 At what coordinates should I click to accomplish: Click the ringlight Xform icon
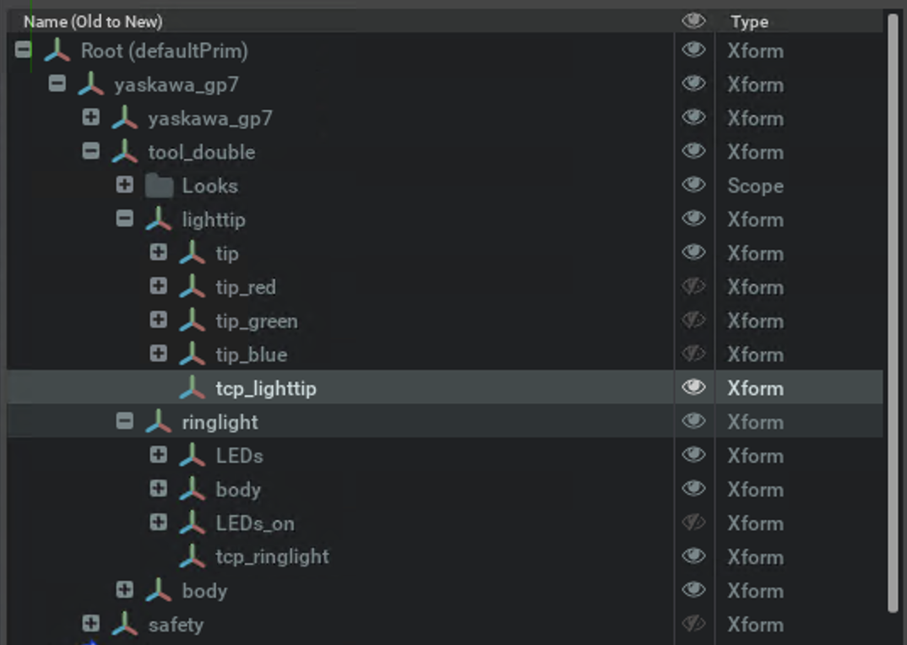coord(159,422)
